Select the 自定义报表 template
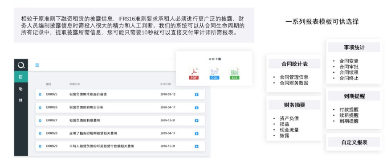The height and width of the screenshot is (167, 391). 354,143
